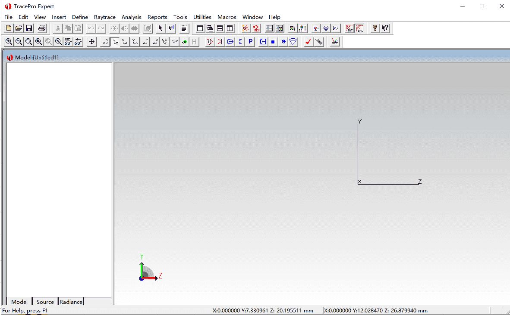Click the red checkmark icon
This screenshot has width=510, height=315.
tap(308, 42)
